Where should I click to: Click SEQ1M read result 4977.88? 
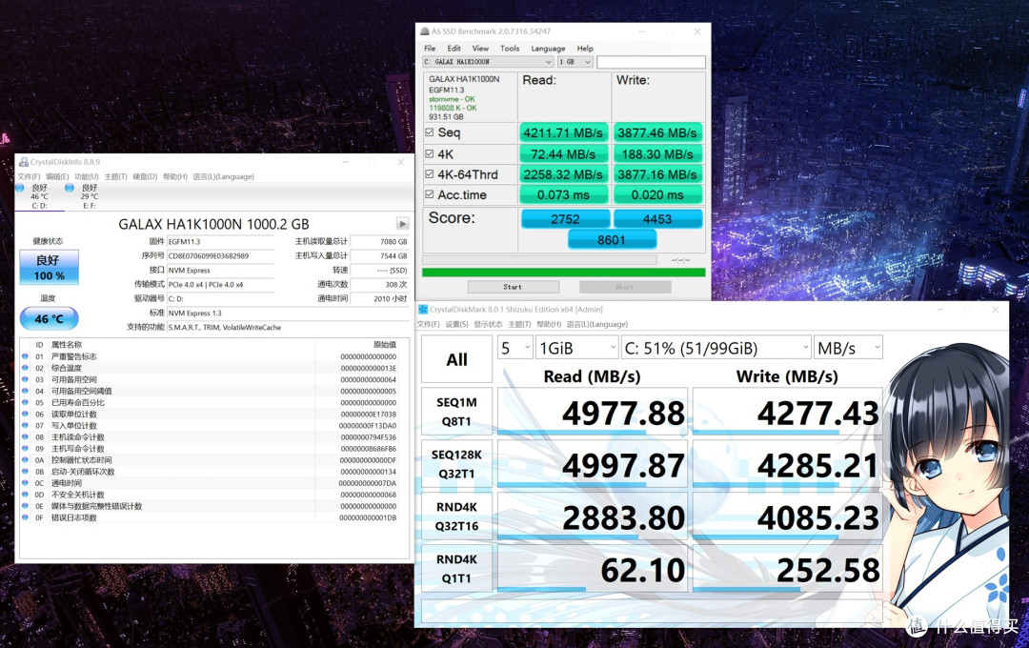pyautogui.click(x=593, y=412)
